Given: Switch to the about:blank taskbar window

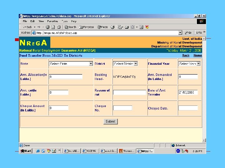Looking at the screenshot, I should (x=109, y=151).
